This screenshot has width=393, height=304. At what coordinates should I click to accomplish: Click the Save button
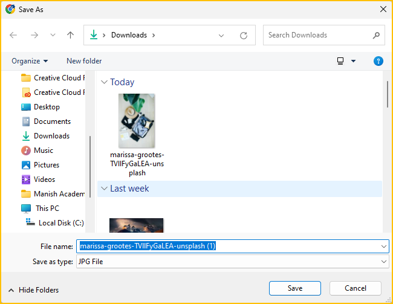tap(294, 288)
